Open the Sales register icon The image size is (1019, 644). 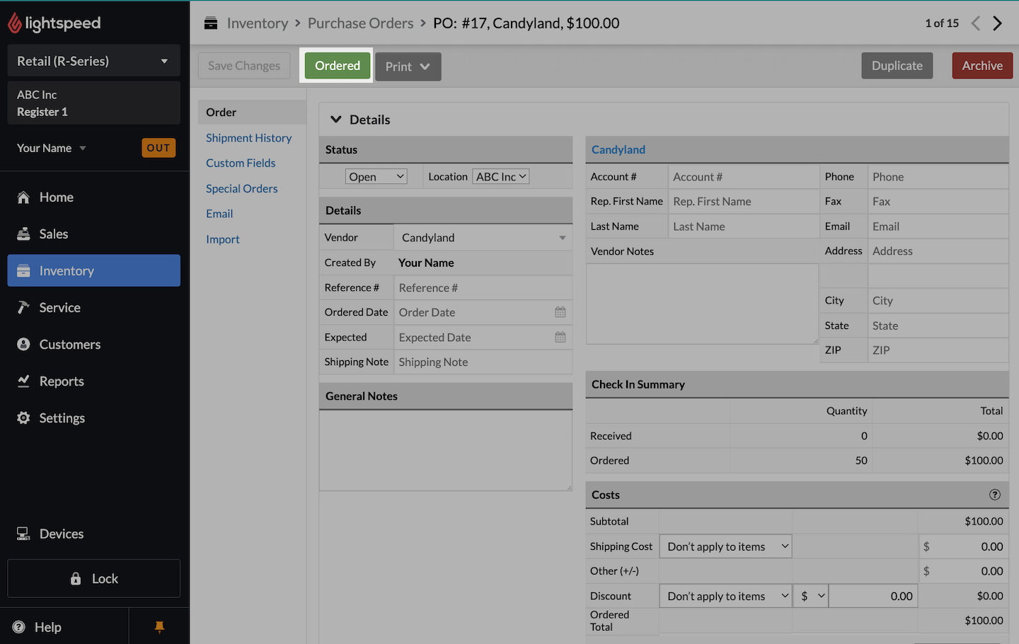[x=23, y=234]
